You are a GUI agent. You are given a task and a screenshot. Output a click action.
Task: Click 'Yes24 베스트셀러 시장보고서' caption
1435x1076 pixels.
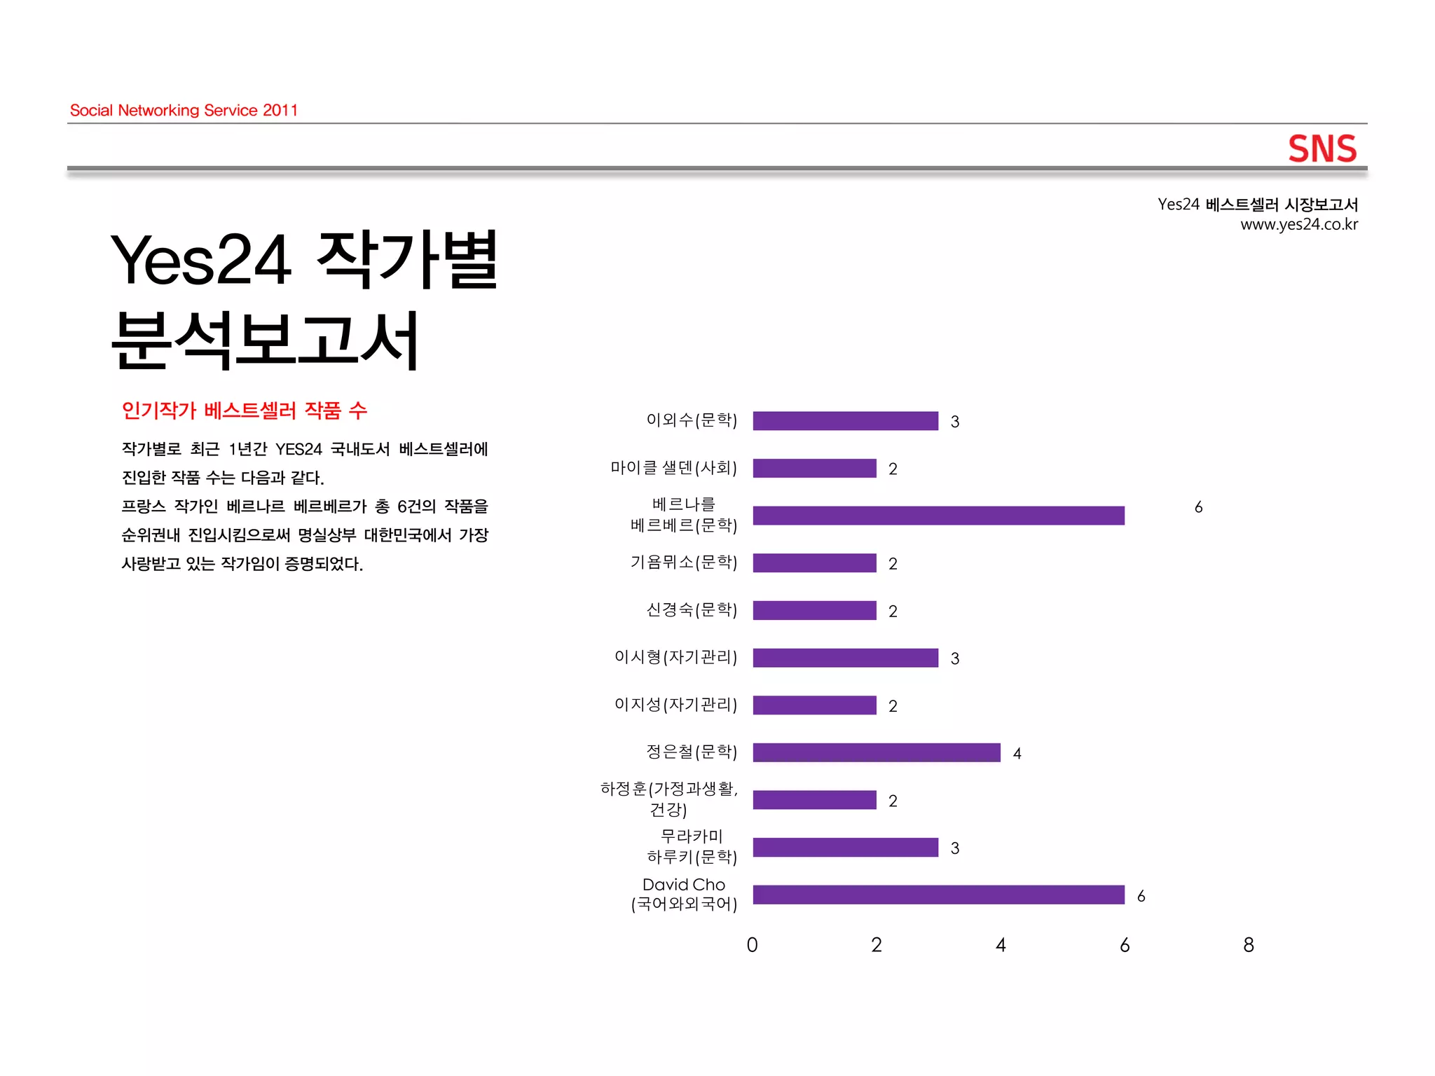point(1258,205)
